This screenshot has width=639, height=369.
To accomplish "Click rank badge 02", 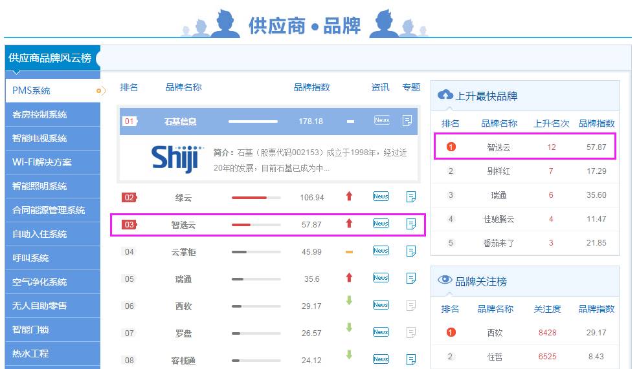I will coord(129,197).
